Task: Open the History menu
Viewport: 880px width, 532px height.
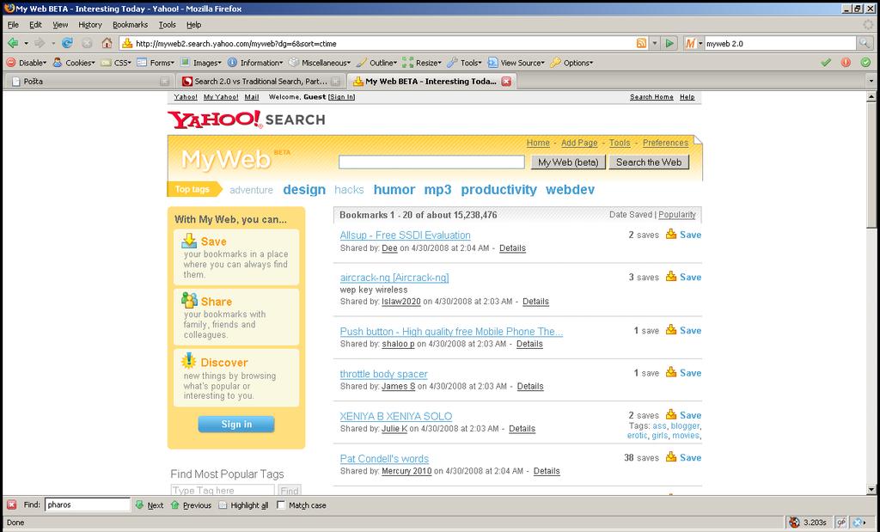Action: click(89, 25)
